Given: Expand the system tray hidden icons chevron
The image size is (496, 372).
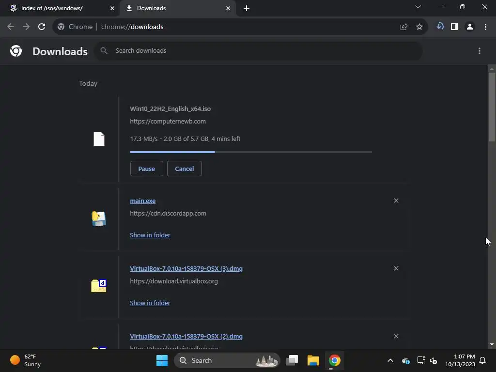Looking at the screenshot, I should (390, 360).
